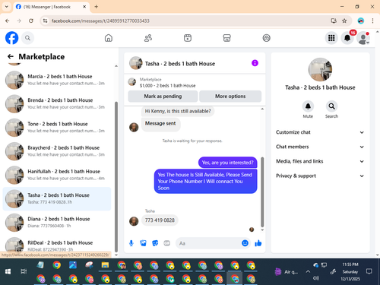Open the Windows Start button
380x285 pixels.
point(8,271)
